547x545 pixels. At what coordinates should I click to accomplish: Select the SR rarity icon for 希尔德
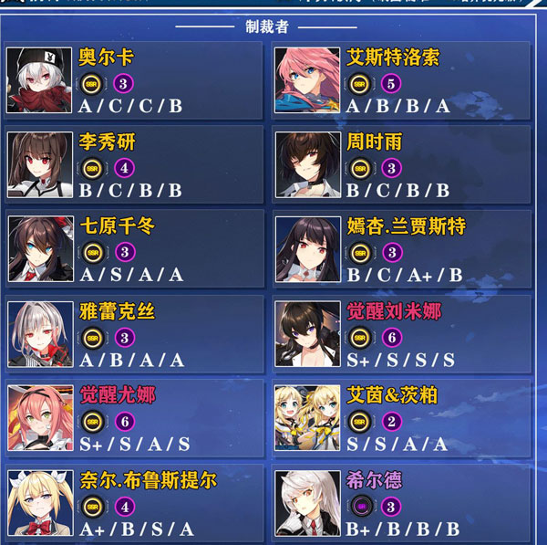click(x=361, y=507)
